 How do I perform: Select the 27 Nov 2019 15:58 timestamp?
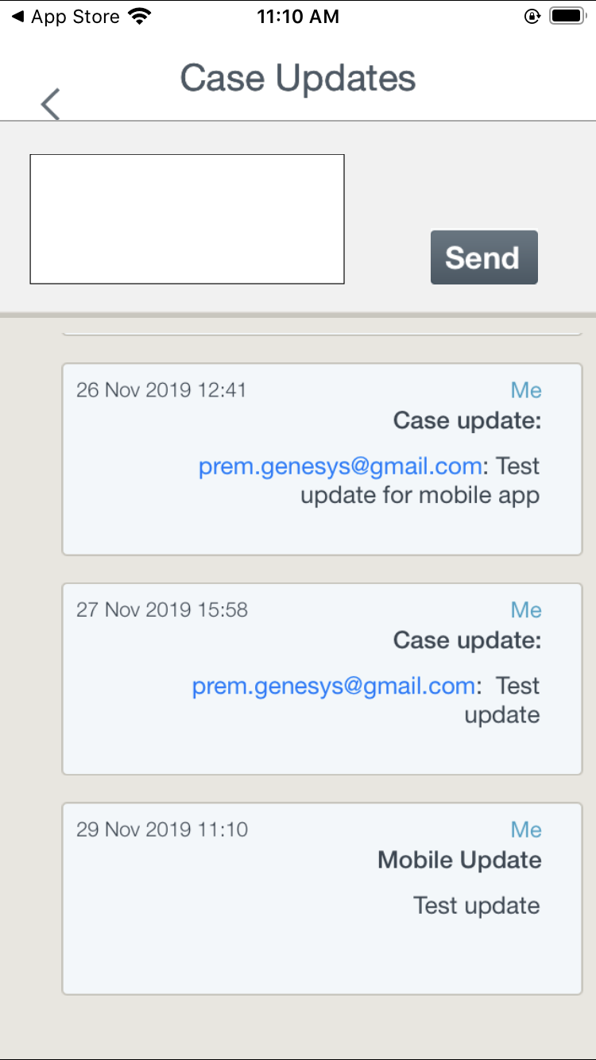(162, 610)
